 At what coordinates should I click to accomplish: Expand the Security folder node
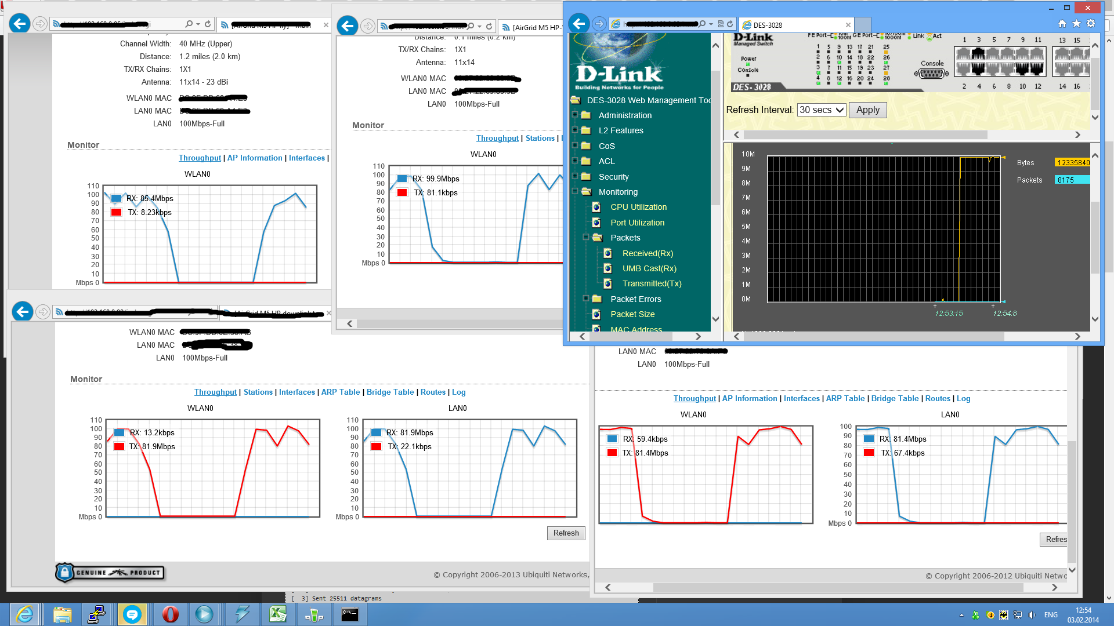575,176
